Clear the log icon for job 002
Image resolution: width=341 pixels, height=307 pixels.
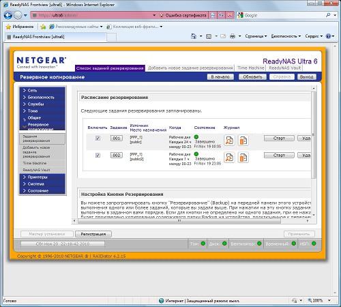243,158
